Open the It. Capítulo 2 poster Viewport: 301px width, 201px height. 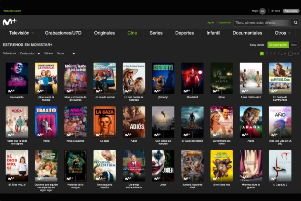(280, 166)
